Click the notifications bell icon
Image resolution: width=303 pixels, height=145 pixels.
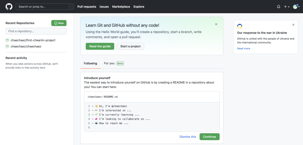[x=278, y=7]
